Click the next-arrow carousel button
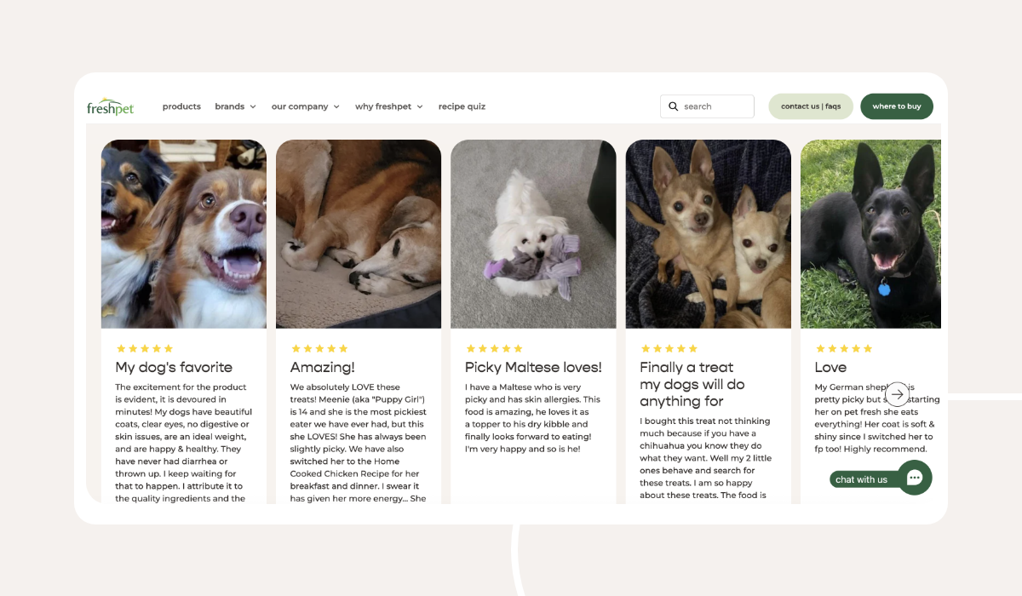 pyautogui.click(x=898, y=394)
